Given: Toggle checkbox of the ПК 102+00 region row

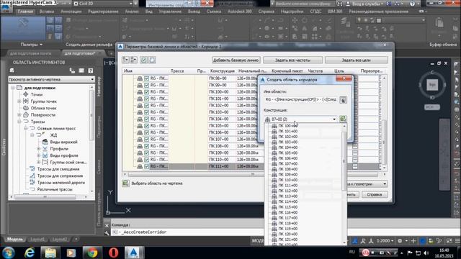Looking at the screenshot, I should click(147, 106).
